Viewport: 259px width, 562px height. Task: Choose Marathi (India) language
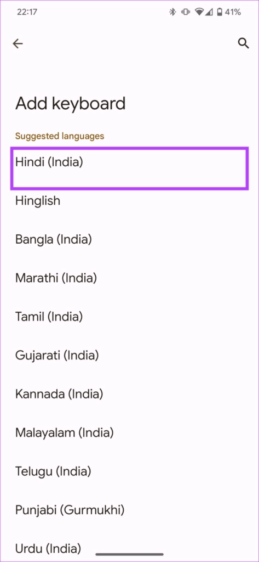tap(129, 278)
